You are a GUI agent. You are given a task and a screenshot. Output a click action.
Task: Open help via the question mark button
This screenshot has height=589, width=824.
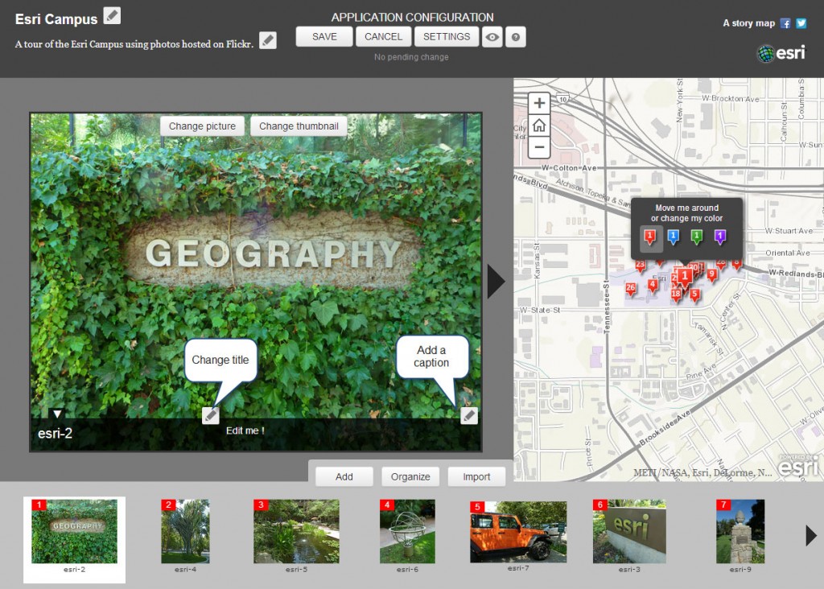point(516,37)
